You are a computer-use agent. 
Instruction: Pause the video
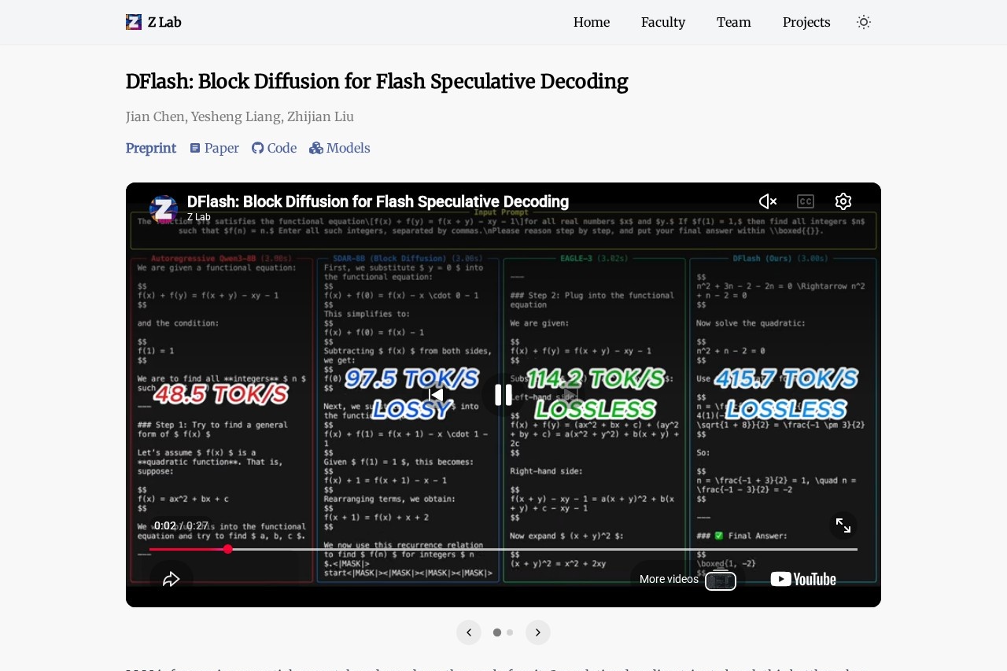(x=503, y=395)
